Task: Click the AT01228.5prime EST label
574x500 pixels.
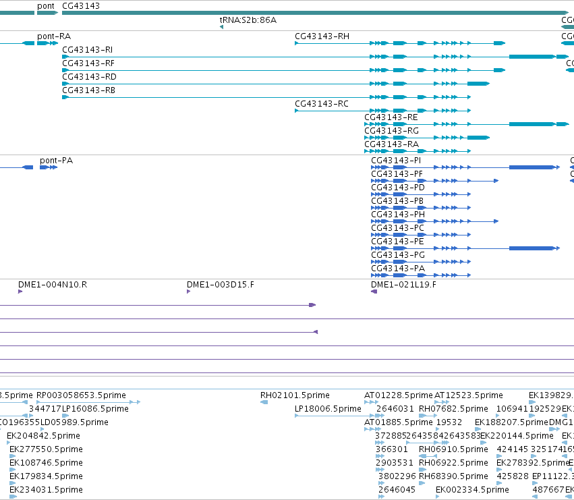Action: tap(398, 395)
